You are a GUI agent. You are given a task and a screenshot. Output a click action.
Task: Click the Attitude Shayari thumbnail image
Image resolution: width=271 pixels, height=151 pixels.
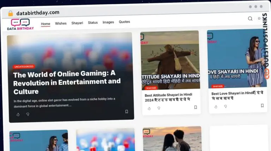coord(170,60)
